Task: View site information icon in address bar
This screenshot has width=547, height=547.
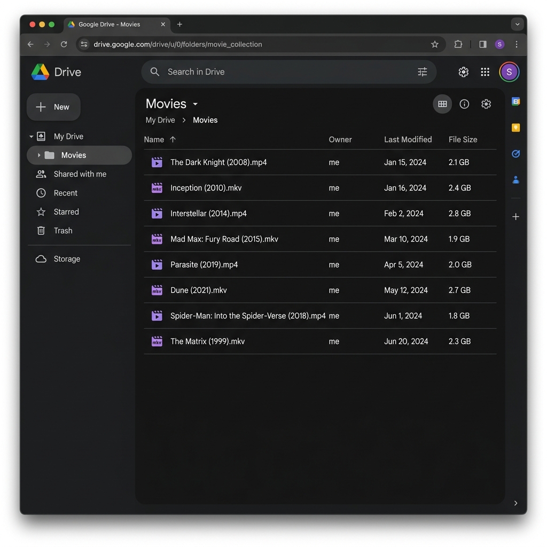Action: pos(84,44)
